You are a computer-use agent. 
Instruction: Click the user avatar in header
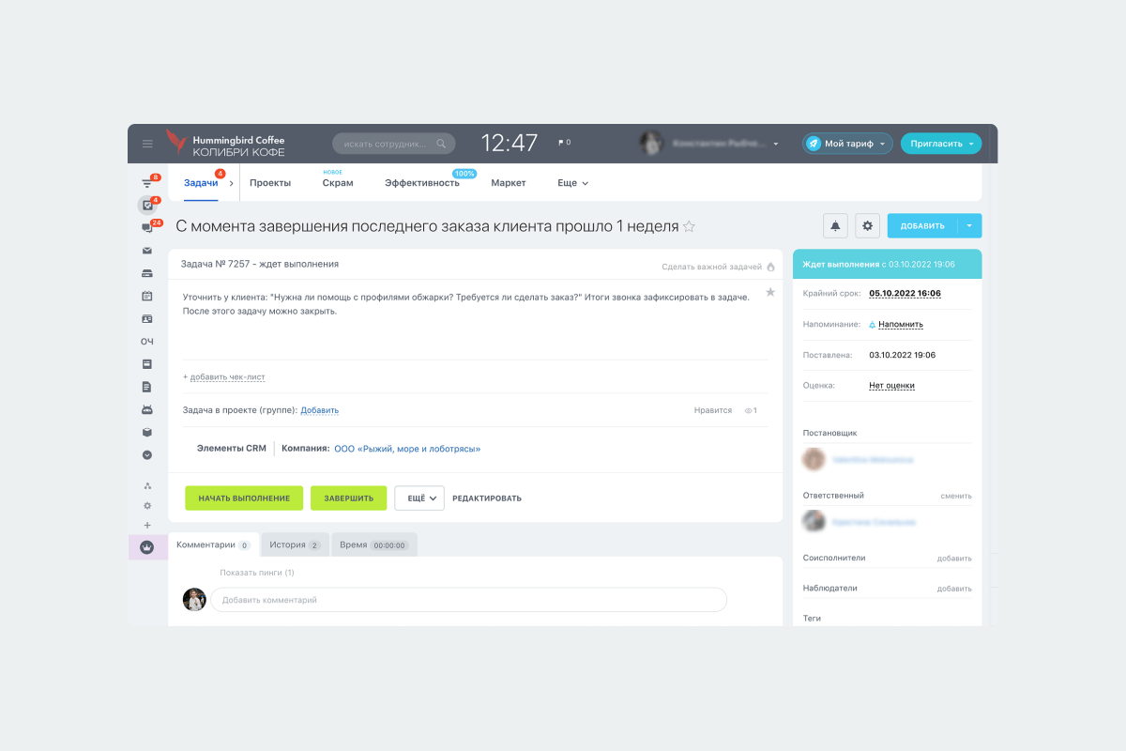point(651,144)
